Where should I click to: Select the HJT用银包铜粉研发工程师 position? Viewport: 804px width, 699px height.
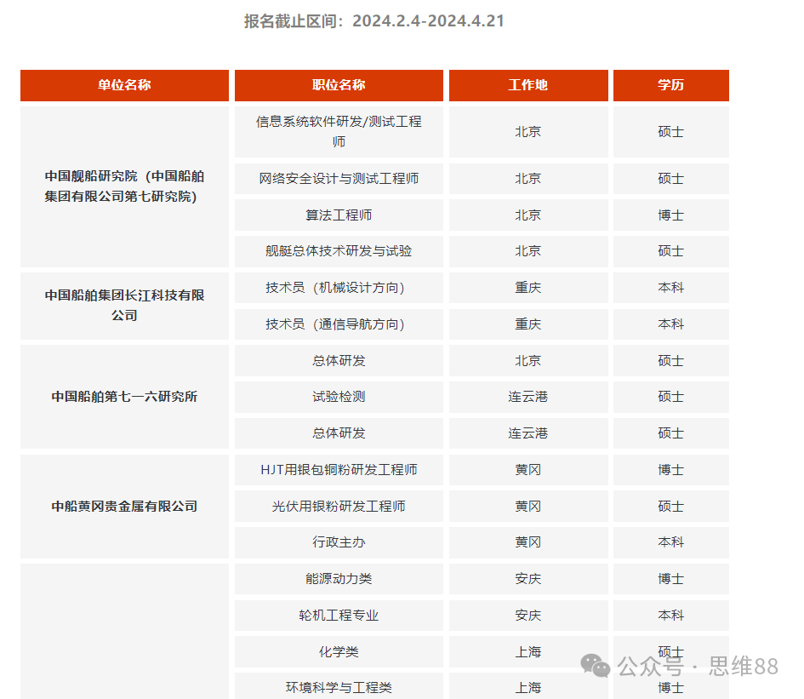coord(339,470)
